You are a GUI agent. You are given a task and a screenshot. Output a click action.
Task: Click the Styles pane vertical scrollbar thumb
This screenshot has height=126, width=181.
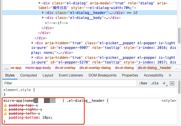click(x=179, y=87)
